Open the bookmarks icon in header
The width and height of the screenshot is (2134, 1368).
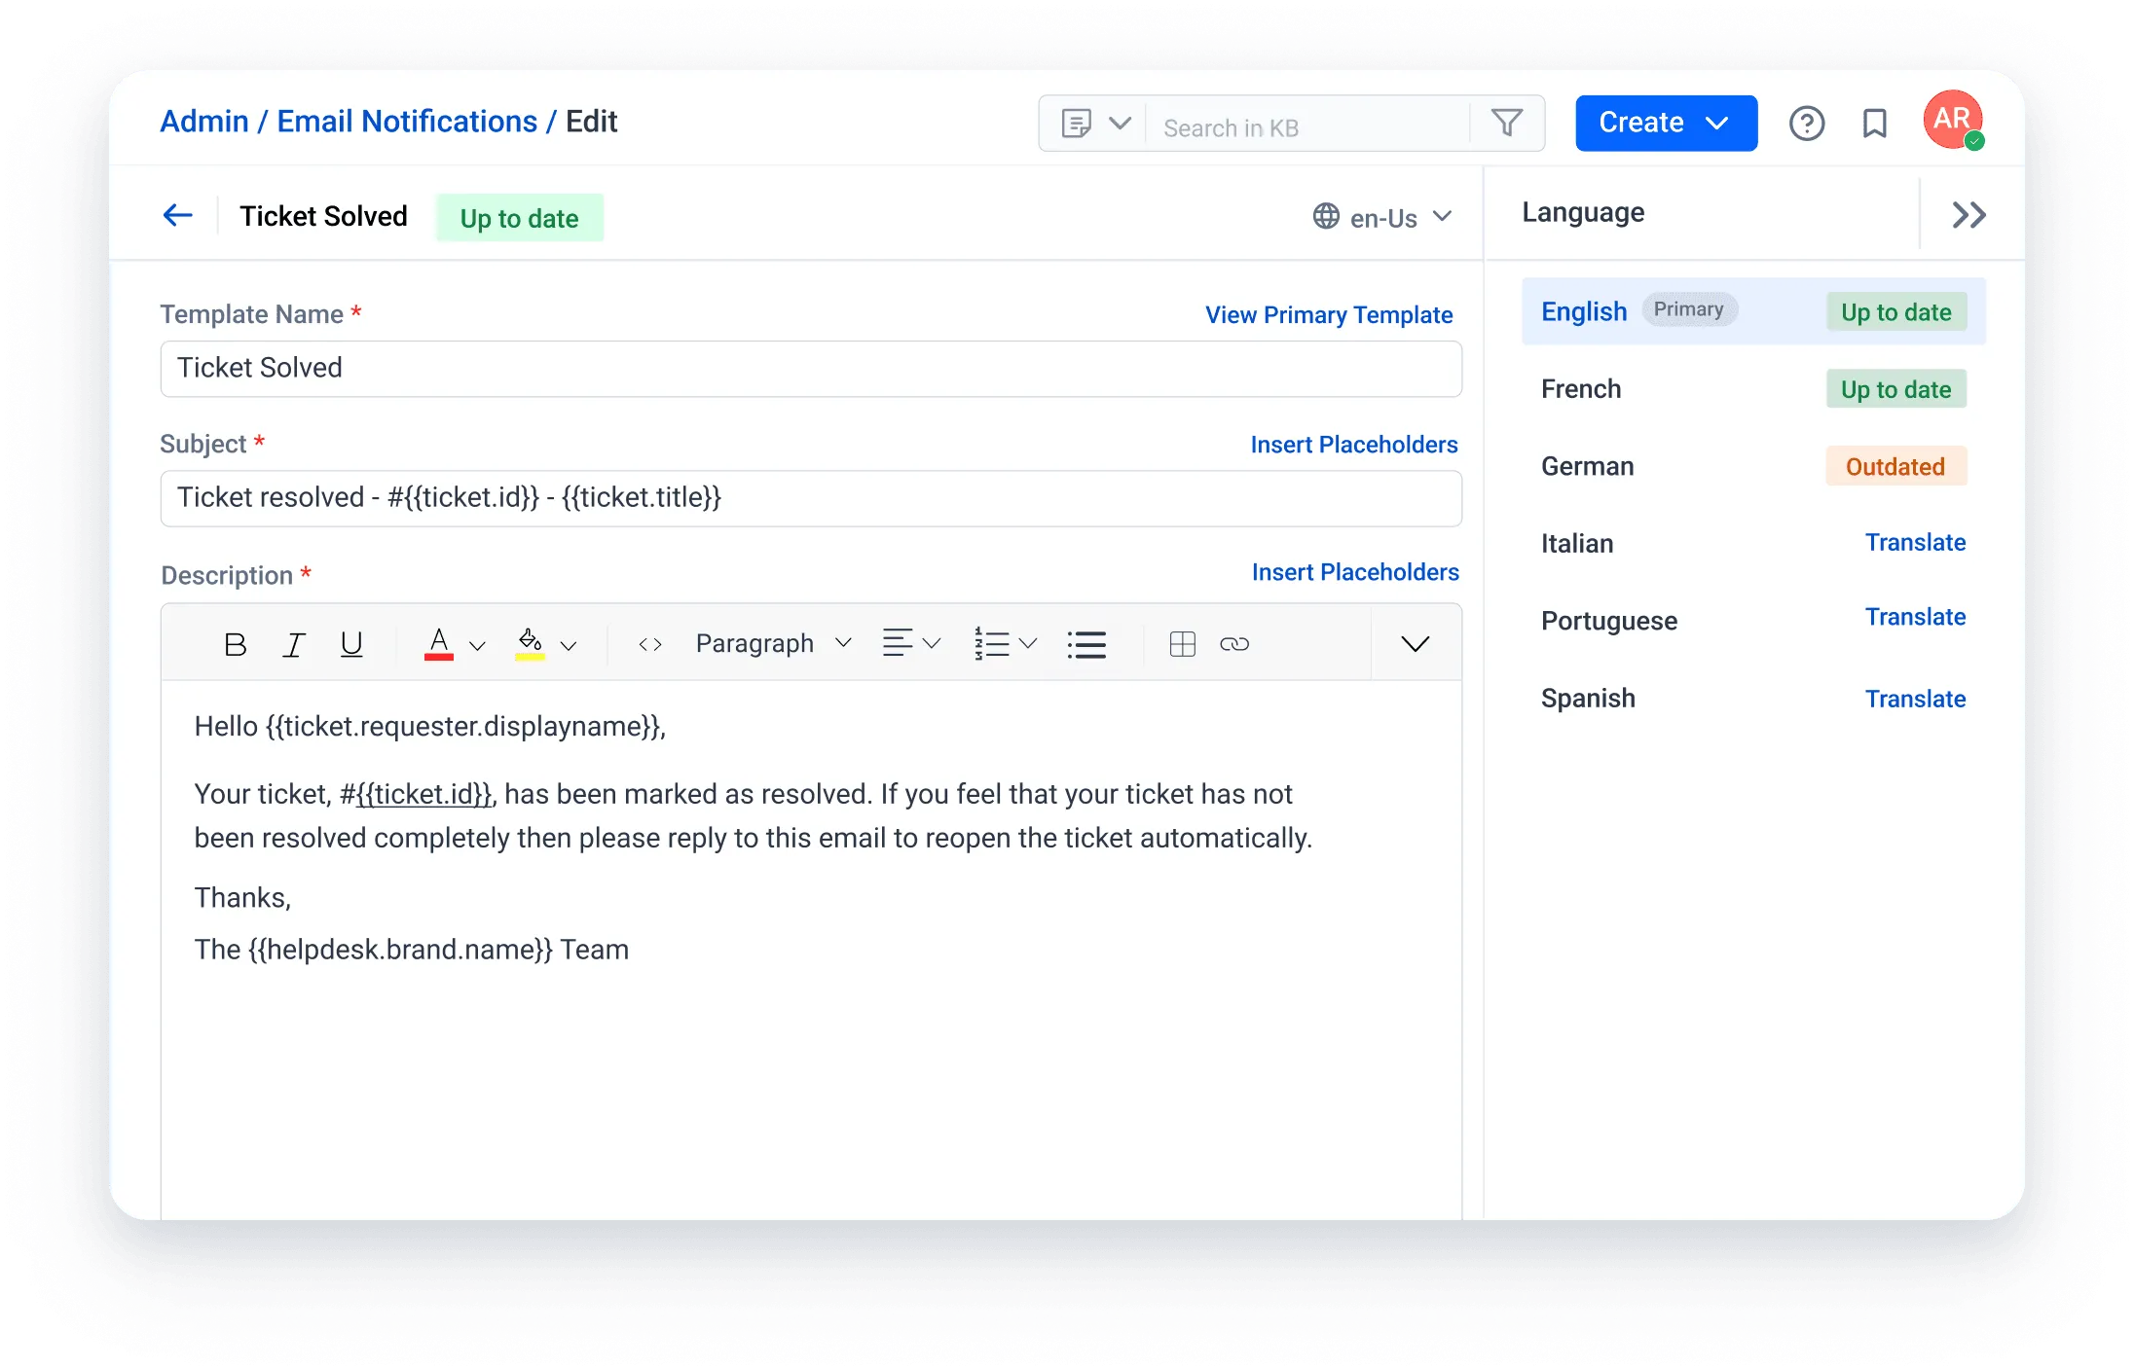[x=1874, y=123]
